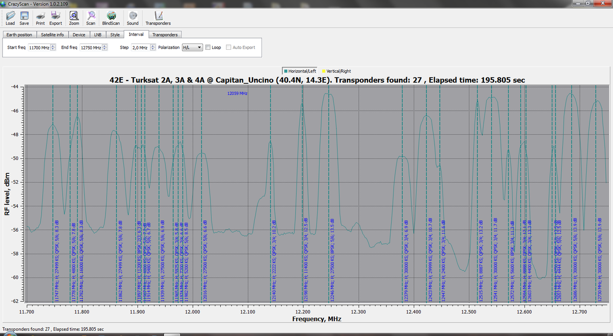Open the Style tab

tap(115, 34)
